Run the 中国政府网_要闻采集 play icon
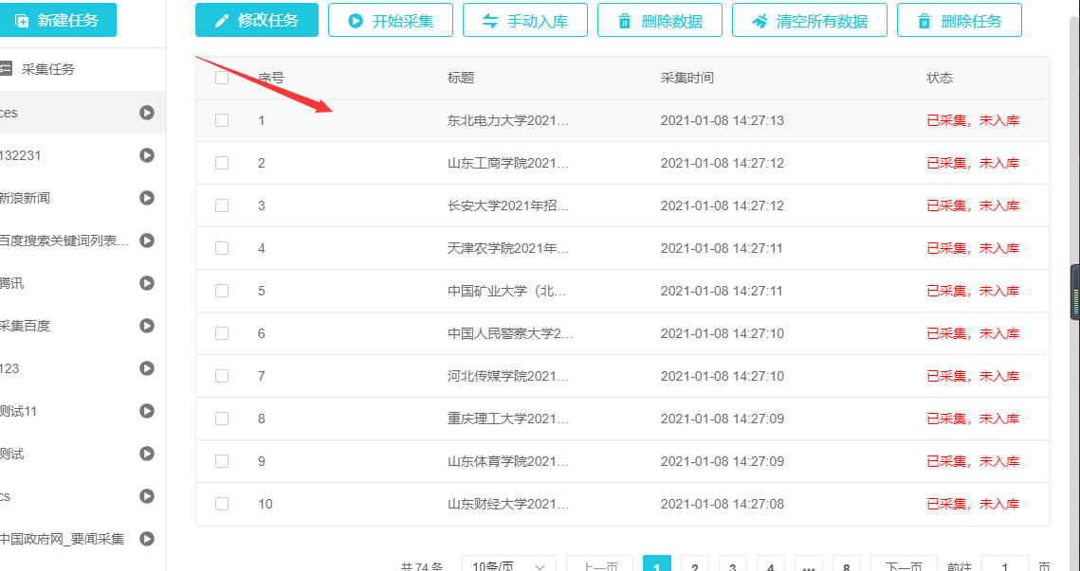This screenshot has width=1080, height=571. 147,539
